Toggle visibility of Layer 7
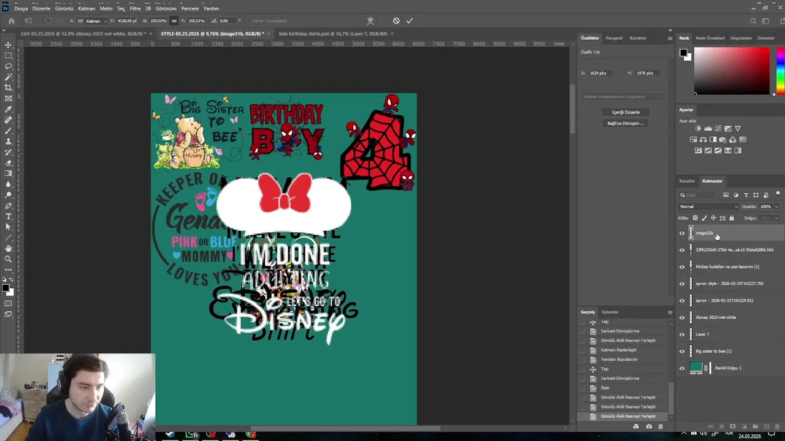This screenshot has height=441, width=785. 682,334
